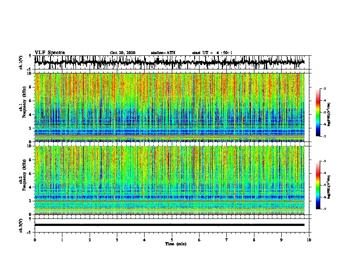Click the "0" tick on Time axis

coord(35,240)
